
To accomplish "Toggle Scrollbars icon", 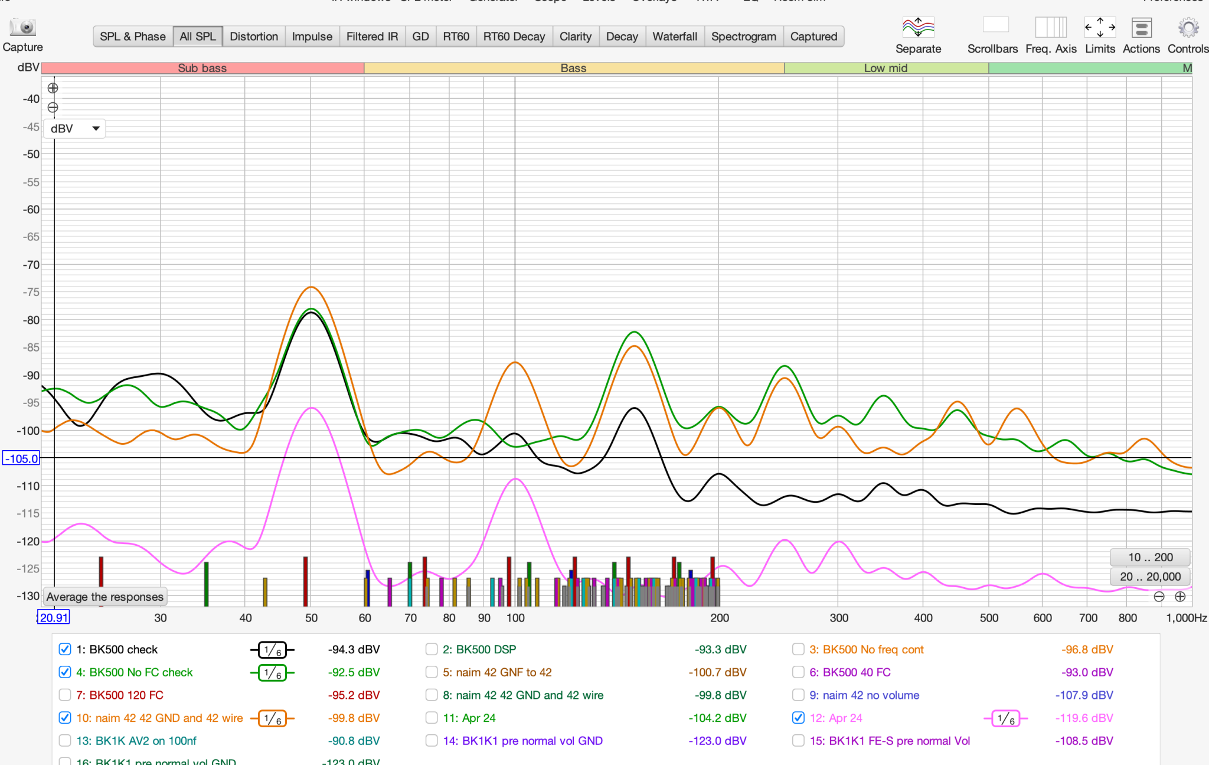I will 995,25.
